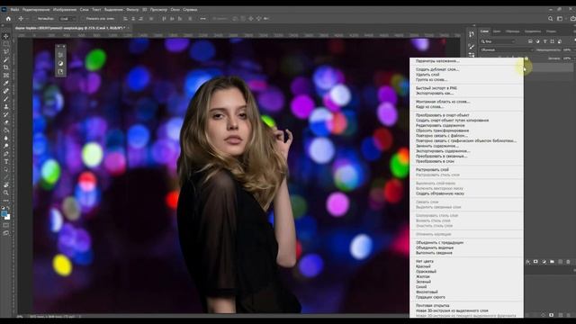Click the foreground color swatch
This screenshot has height=324, width=576.
[4, 213]
